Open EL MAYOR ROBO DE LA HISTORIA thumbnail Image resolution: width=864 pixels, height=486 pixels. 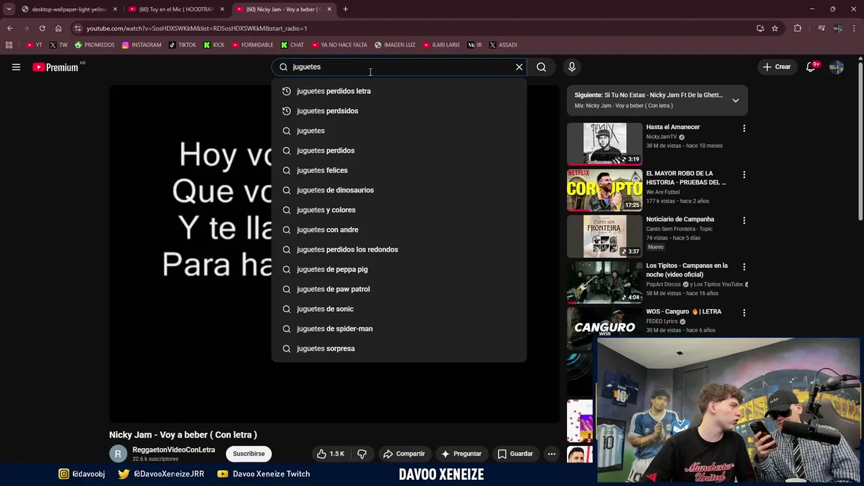604,190
